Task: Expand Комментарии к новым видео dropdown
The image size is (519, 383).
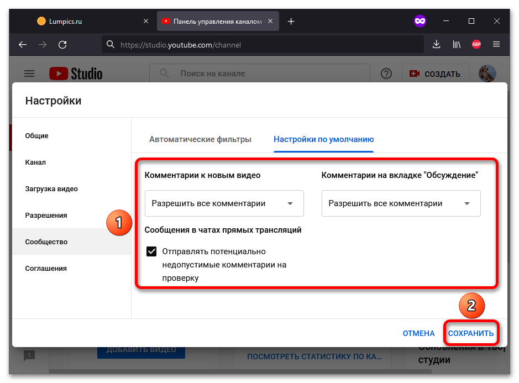Action: (224, 203)
